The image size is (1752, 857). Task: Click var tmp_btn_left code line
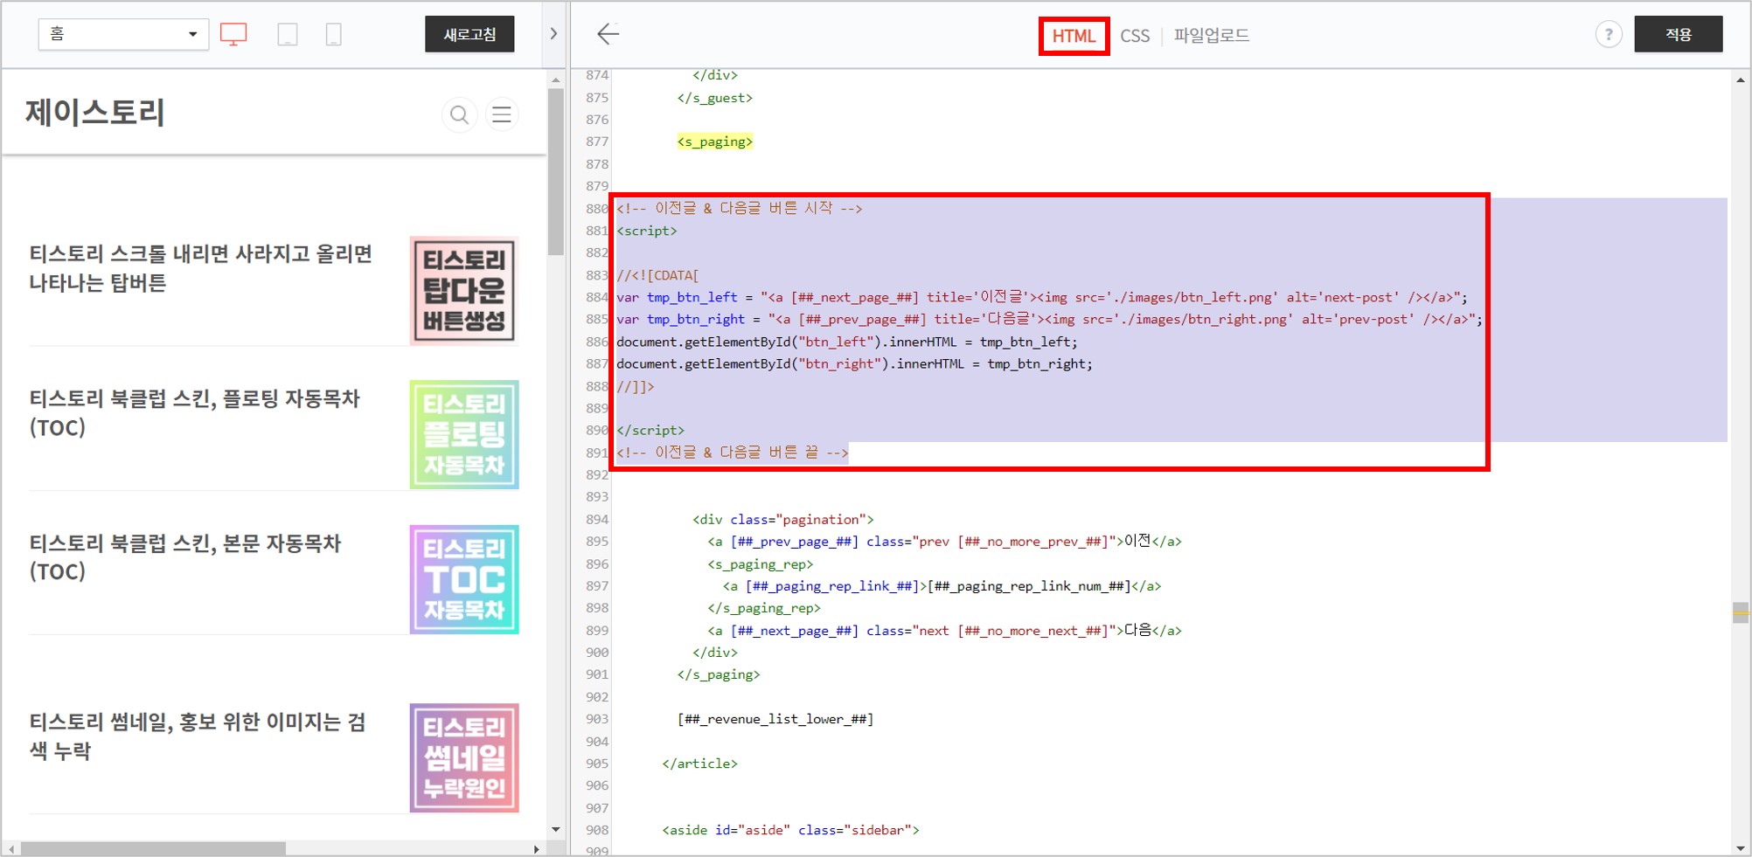pos(1042,297)
